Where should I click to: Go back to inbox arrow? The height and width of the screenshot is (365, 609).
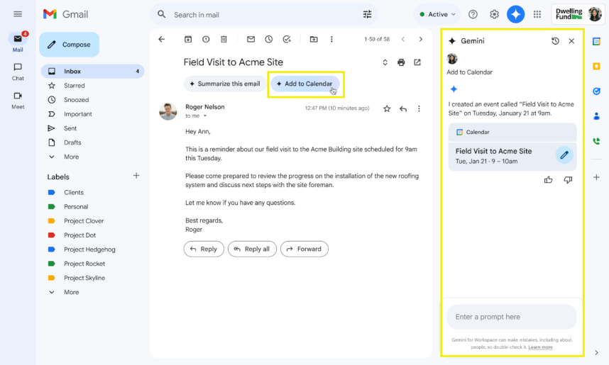[x=162, y=39]
